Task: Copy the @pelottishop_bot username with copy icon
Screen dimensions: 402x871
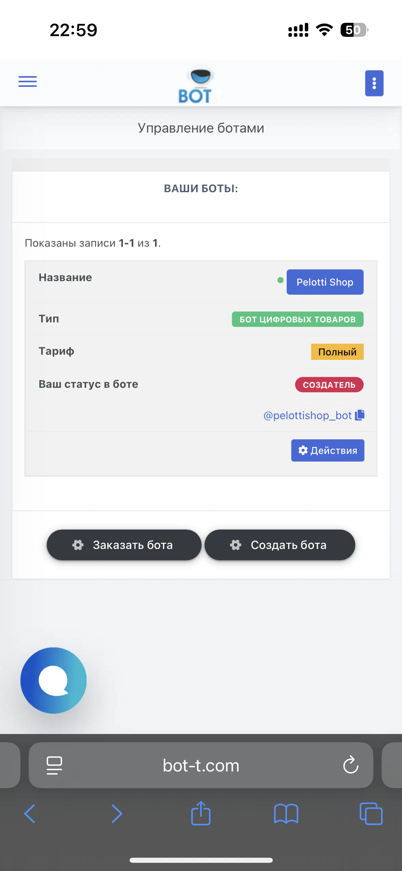Action: tap(360, 415)
